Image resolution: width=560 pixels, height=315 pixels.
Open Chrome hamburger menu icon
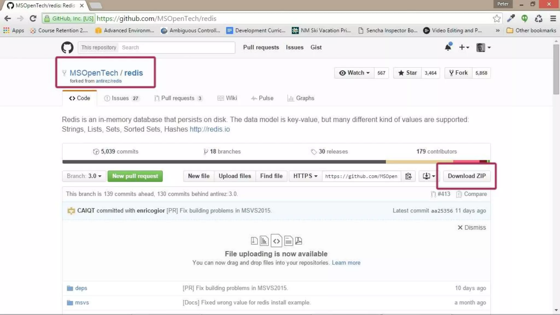tap(553, 18)
